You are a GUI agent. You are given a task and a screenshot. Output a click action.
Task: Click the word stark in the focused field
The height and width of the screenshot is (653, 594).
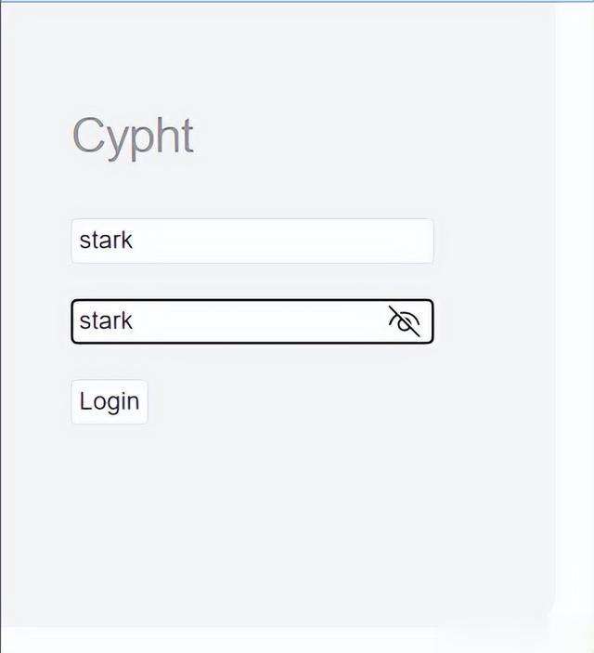pyautogui.click(x=106, y=320)
